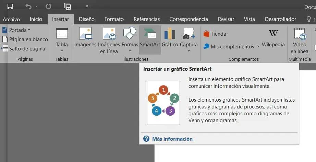
Task: Click the Página en blanco page icon
Action: (x=5, y=39)
